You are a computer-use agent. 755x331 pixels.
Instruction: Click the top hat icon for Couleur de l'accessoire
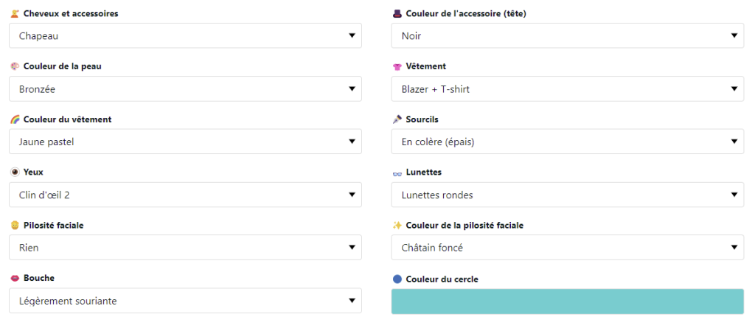[x=397, y=14]
